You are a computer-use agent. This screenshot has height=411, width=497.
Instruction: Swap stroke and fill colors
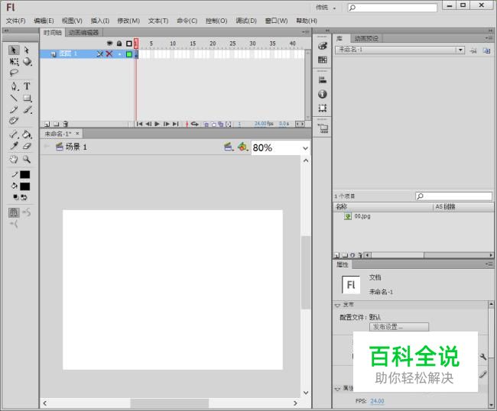point(24,197)
